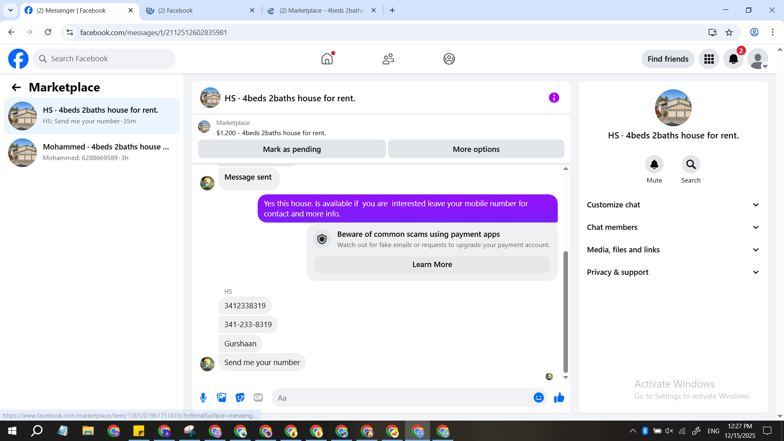
Task: Choose a sticker
Action: [240, 397]
